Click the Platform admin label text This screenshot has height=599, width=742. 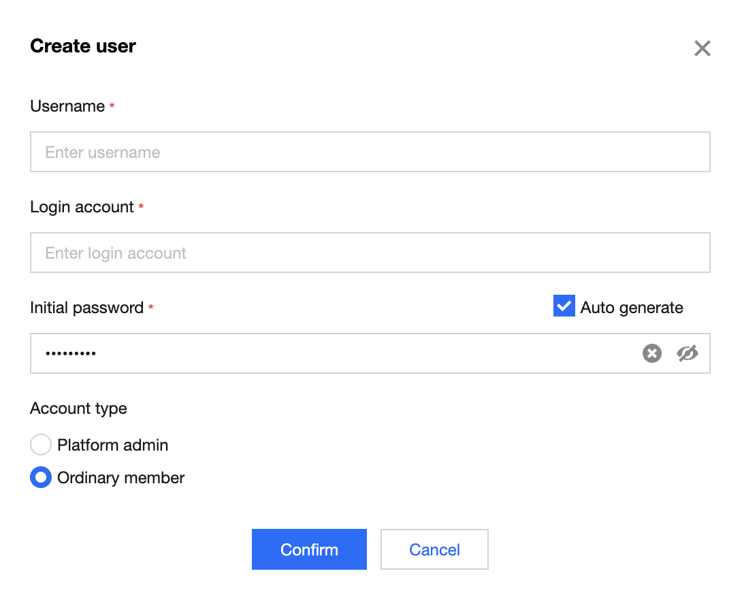[x=112, y=445]
